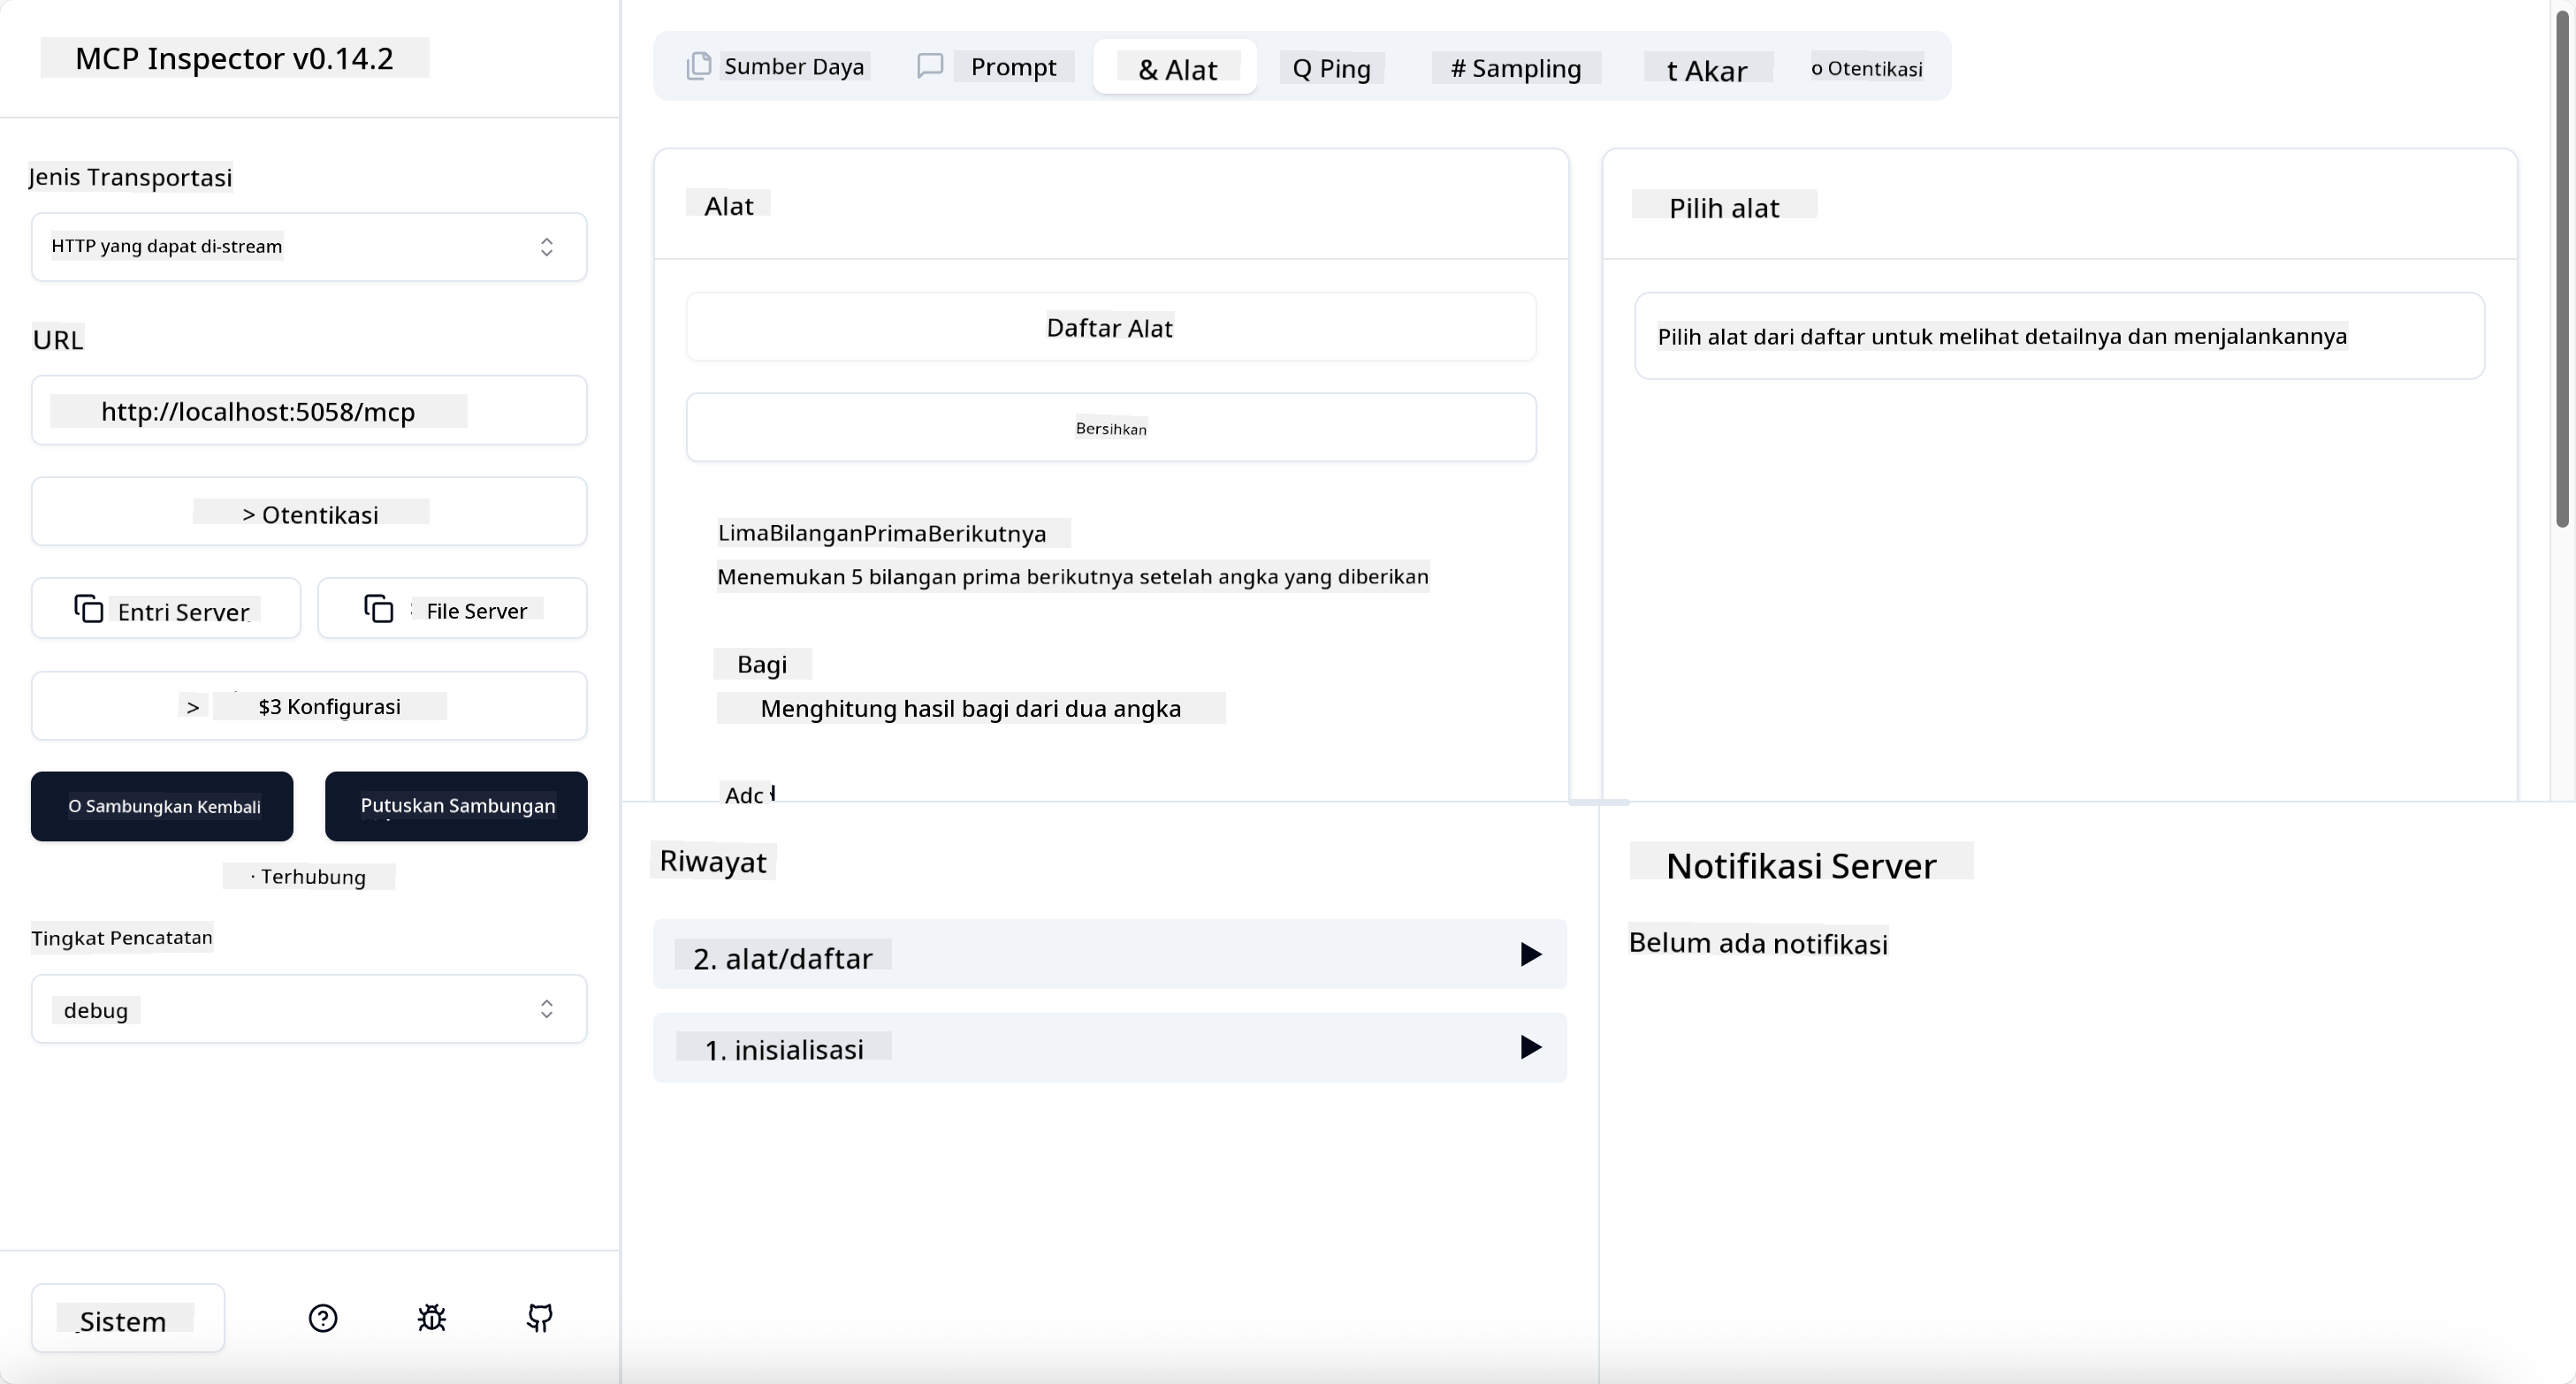Click the File Server copy icon

(x=378, y=609)
